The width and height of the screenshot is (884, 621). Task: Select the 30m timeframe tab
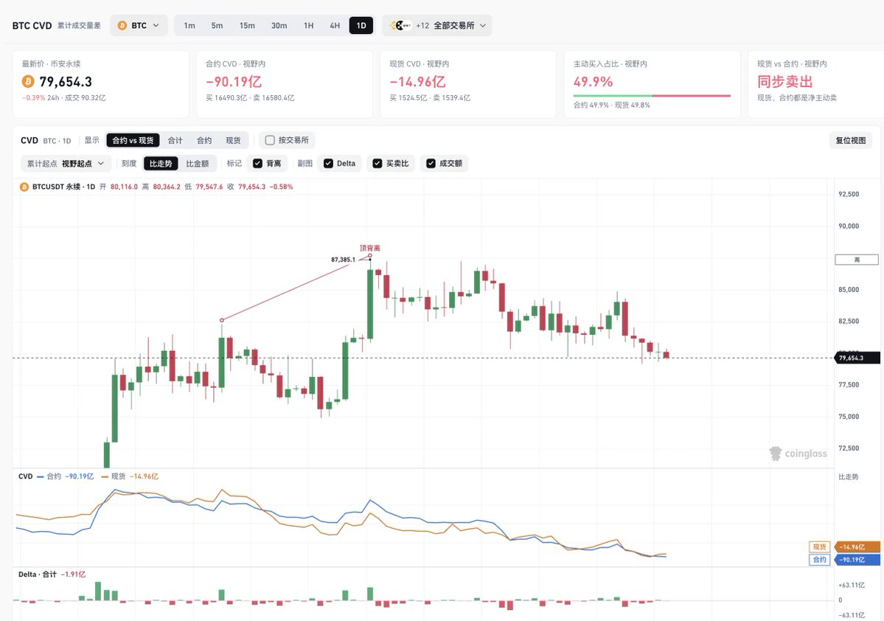[x=279, y=25]
